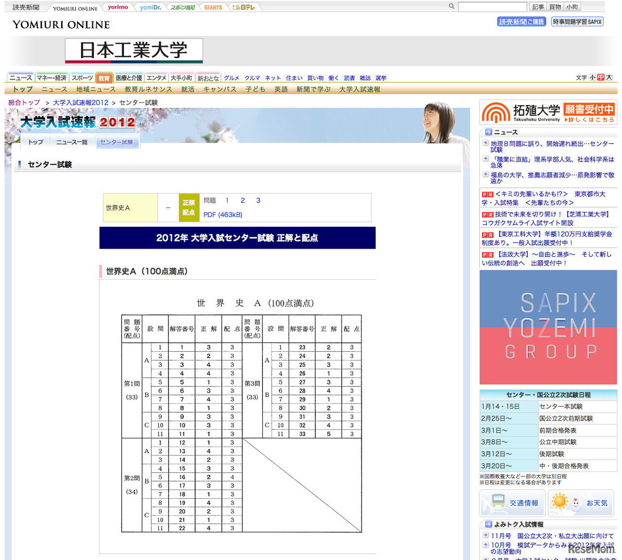The width and height of the screenshot is (622, 560).
Task: Switch to the ニュース一覧 tab
Action: pos(72,142)
